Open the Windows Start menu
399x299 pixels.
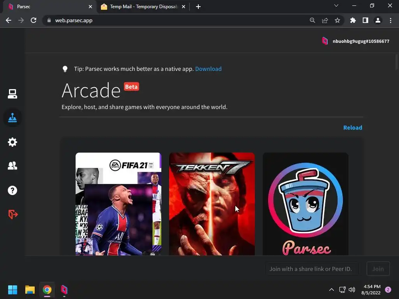[x=12, y=290]
